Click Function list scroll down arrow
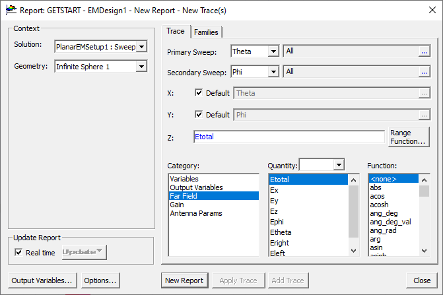This screenshot has width=443, height=295. [x=424, y=250]
